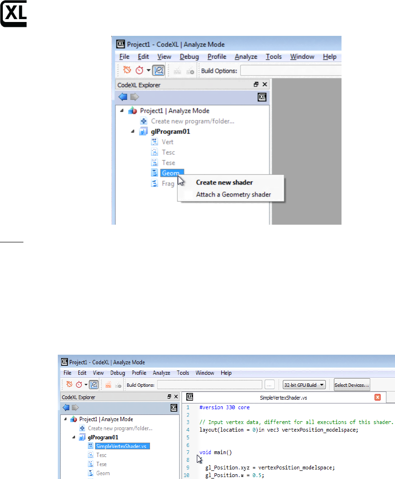395x479 pixels.
Task: Choose Create new shader from context menu
Action: (224, 183)
